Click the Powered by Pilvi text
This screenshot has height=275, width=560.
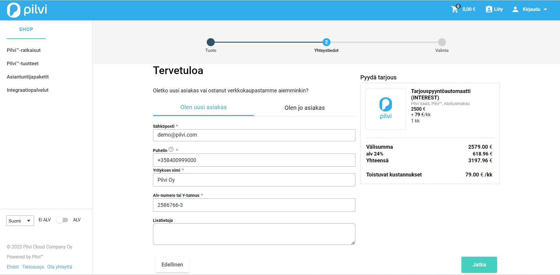click(x=25, y=257)
